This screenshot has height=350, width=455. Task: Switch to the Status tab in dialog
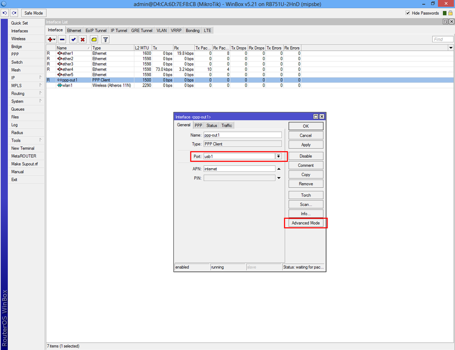[211, 125]
